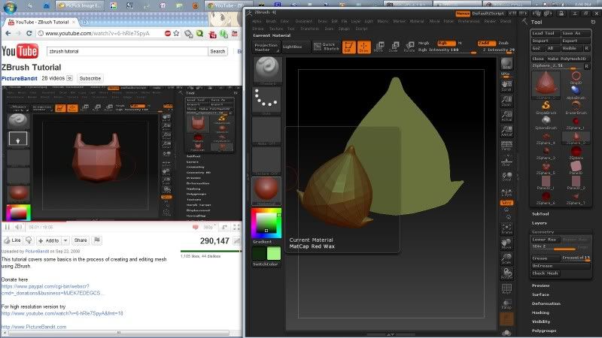Image resolution: width=602 pixels, height=338 pixels.
Task: Click the Scroll canvas icon in right shelf
Action: pos(506,85)
